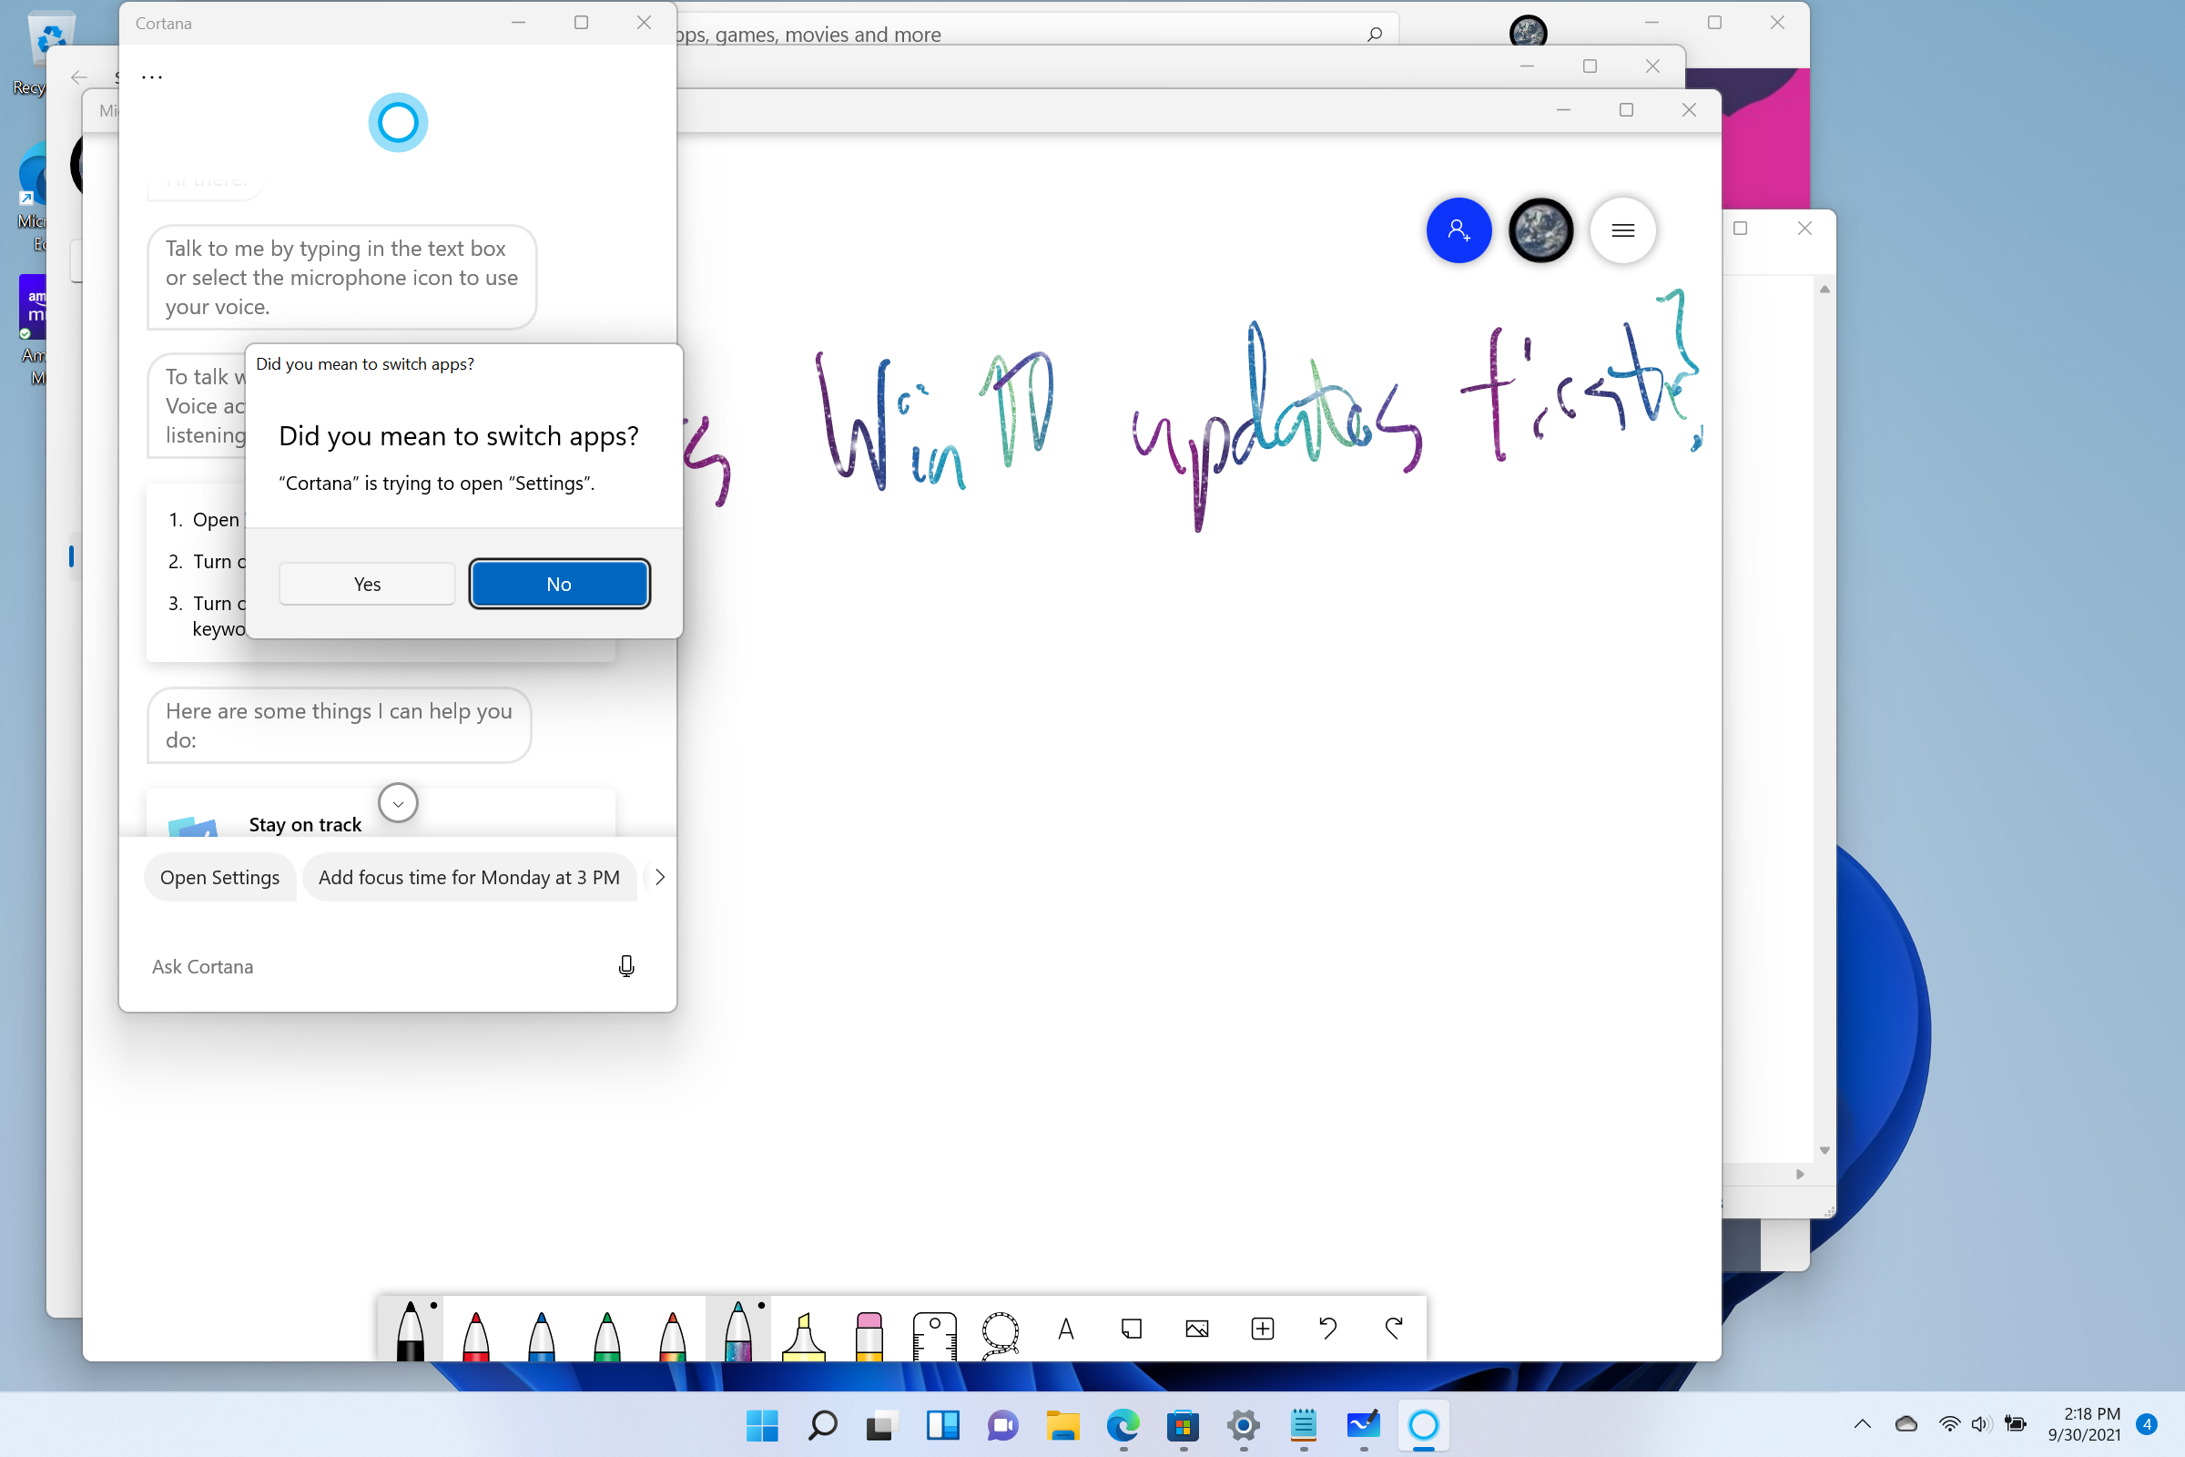The image size is (2185, 1457).
Task: Open Settings via Cortana suggestion
Action: click(219, 876)
